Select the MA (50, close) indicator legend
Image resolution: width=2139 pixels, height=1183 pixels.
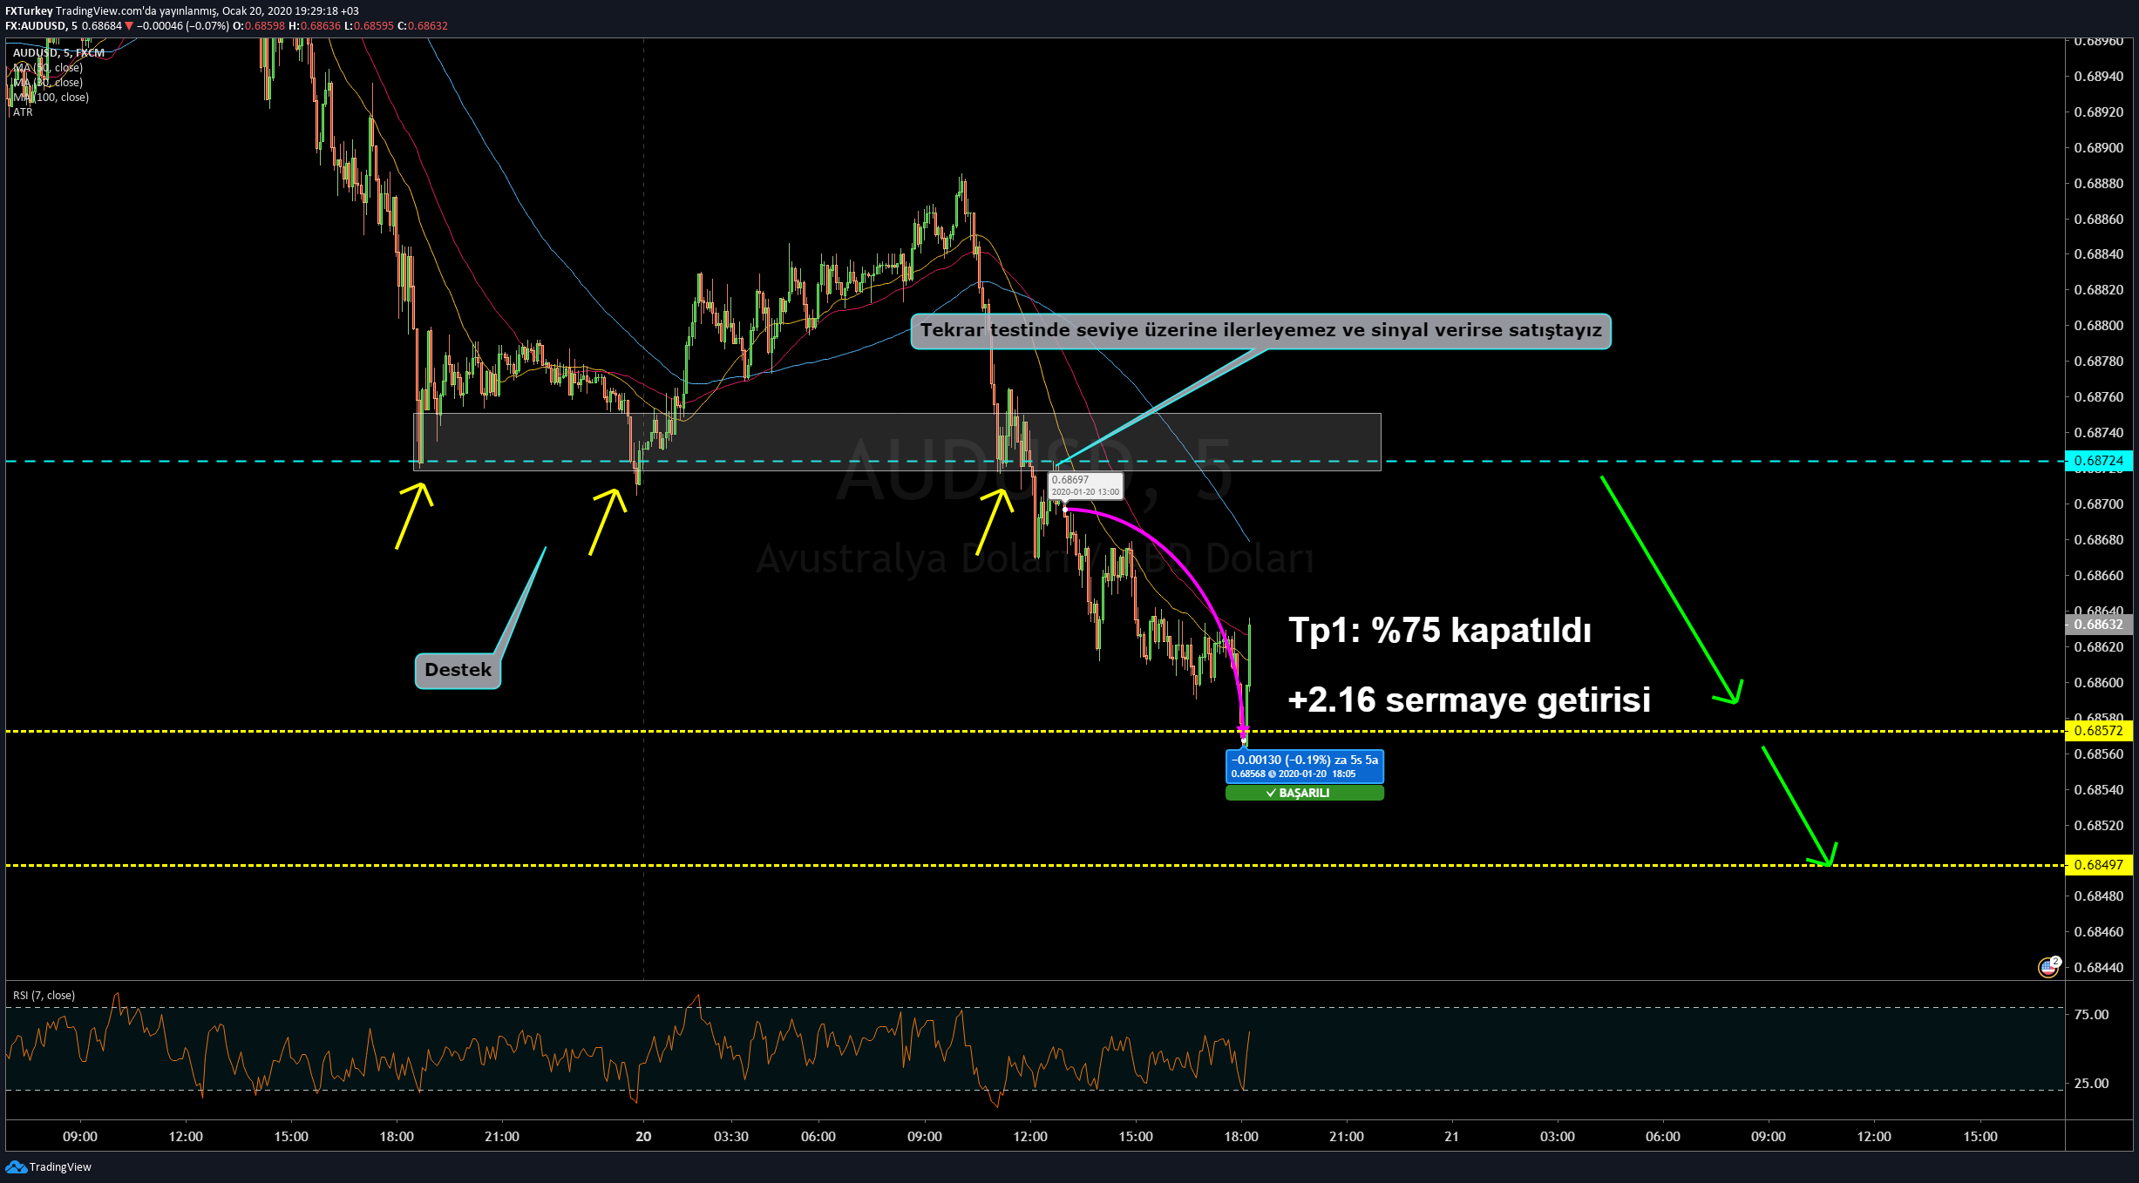[x=48, y=68]
